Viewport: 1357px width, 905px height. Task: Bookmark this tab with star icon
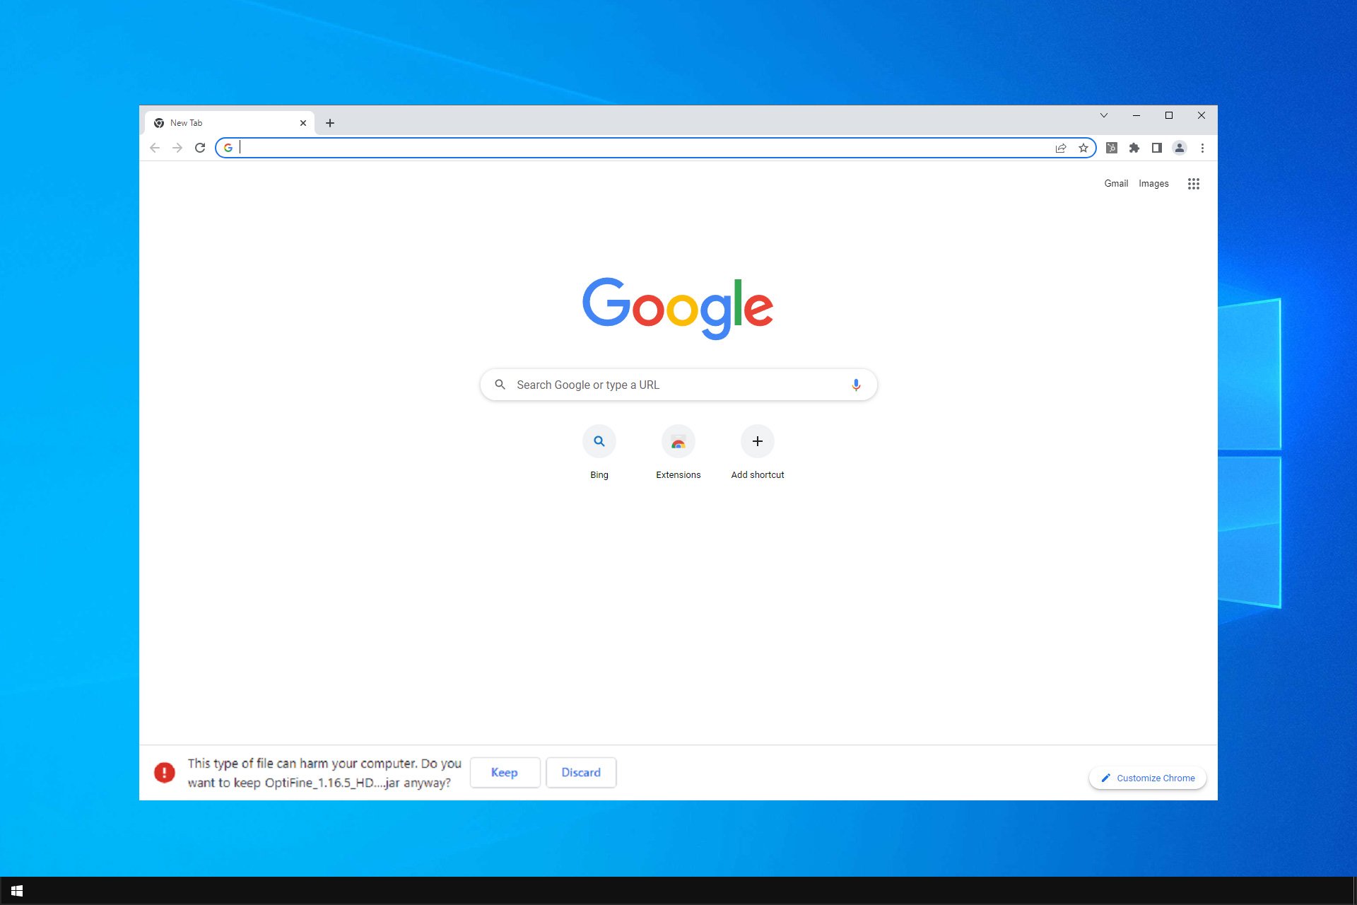point(1083,148)
